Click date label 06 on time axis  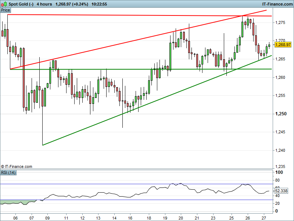pyautogui.click(x=15, y=218)
